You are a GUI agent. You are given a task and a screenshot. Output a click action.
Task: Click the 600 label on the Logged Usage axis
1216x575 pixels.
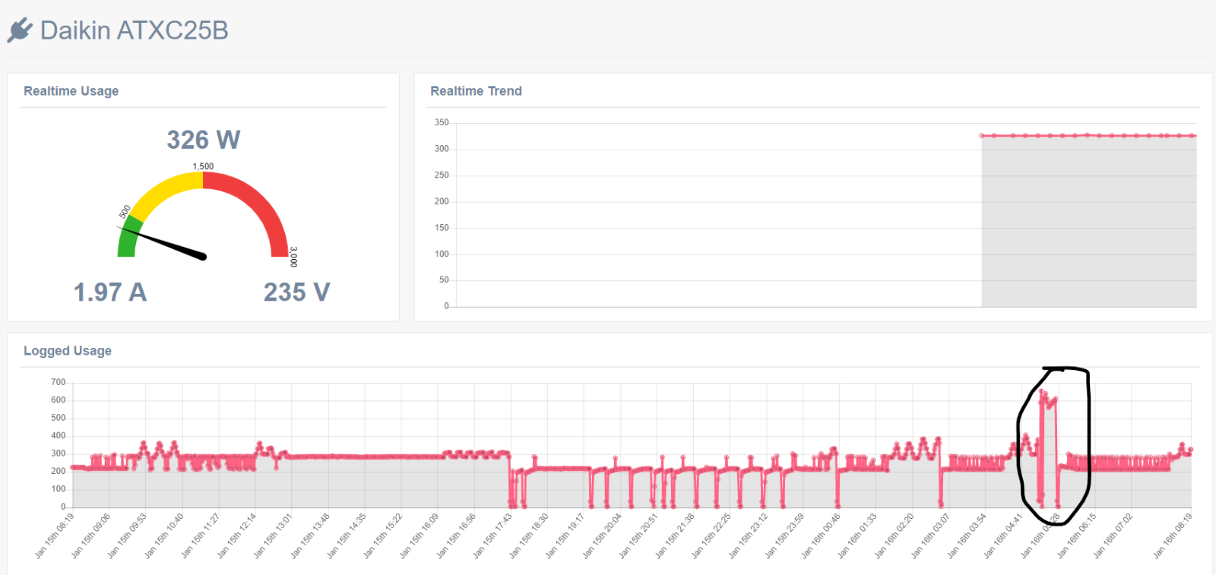pyautogui.click(x=59, y=400)
